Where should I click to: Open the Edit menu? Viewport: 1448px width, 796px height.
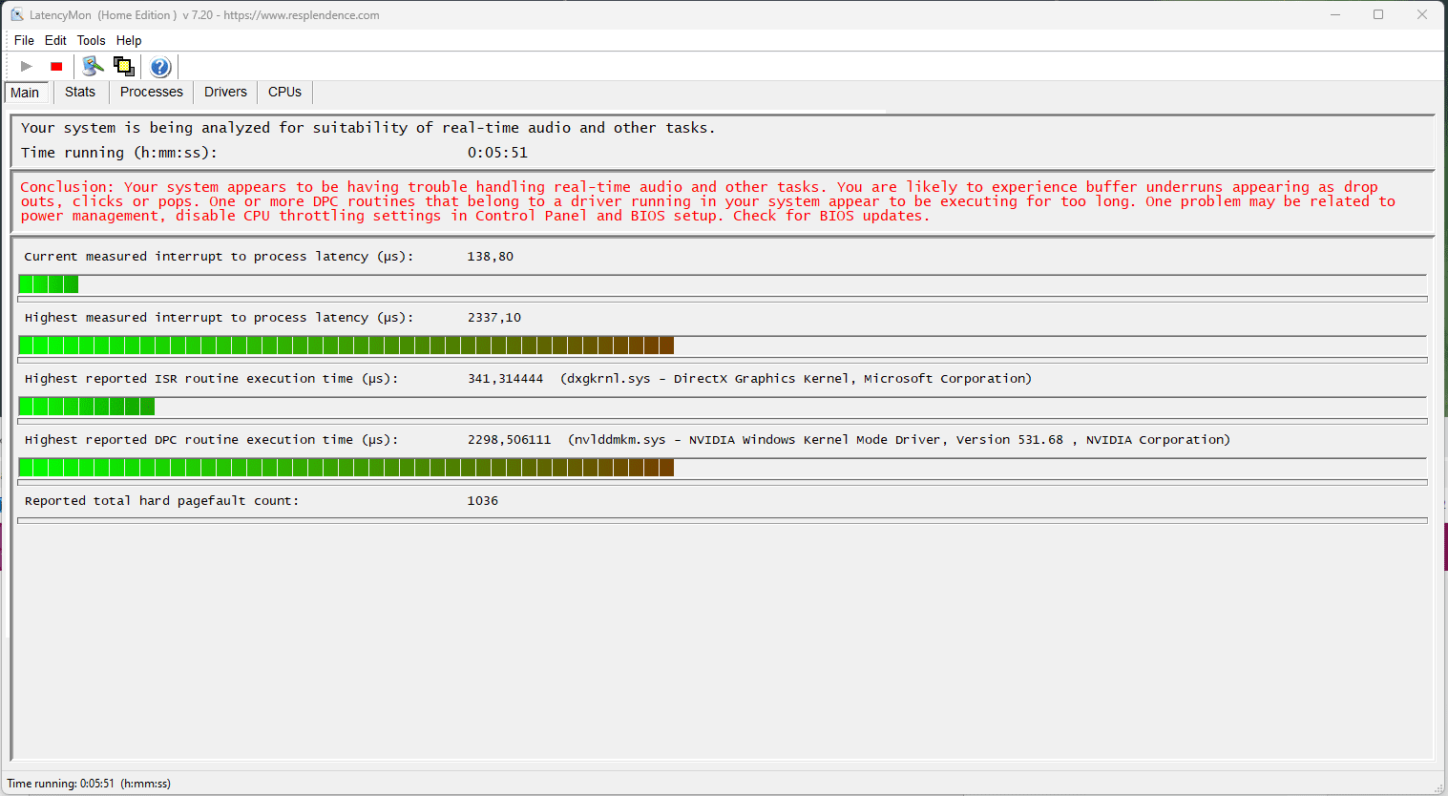(55, 40)
